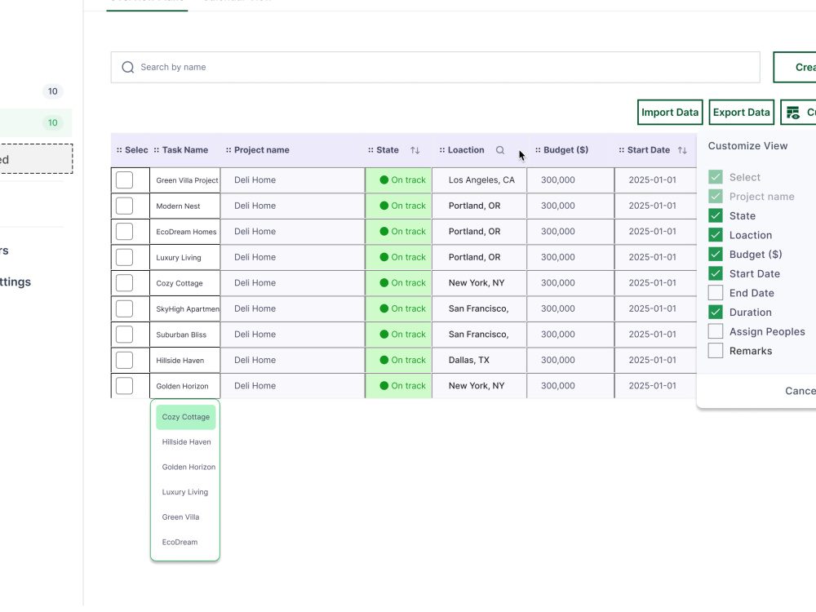Tick checkbox for Cozy Cottage row
This screenshot has width=816, height=612.
click(x=124, y=283)
